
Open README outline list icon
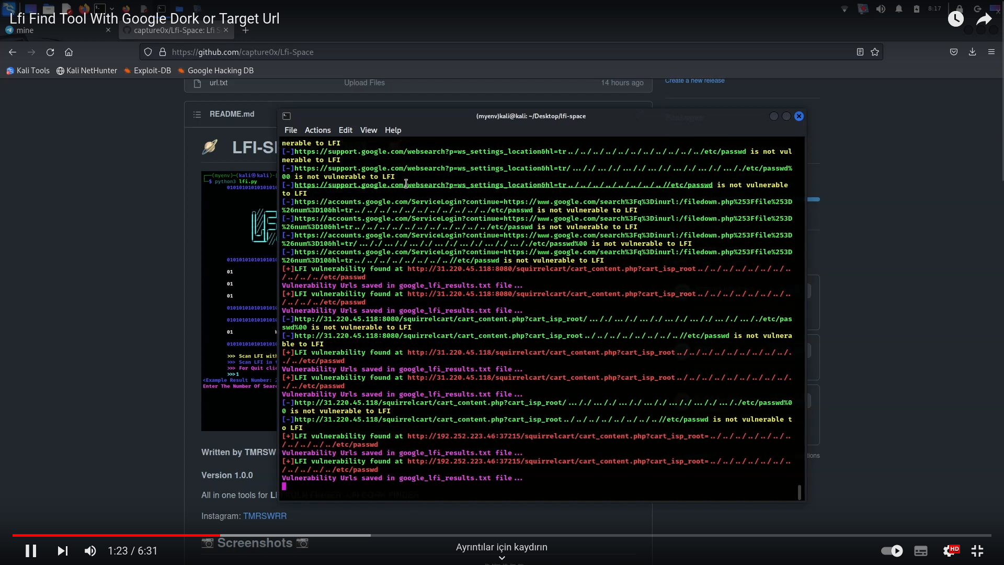click(x=197, y=115)
